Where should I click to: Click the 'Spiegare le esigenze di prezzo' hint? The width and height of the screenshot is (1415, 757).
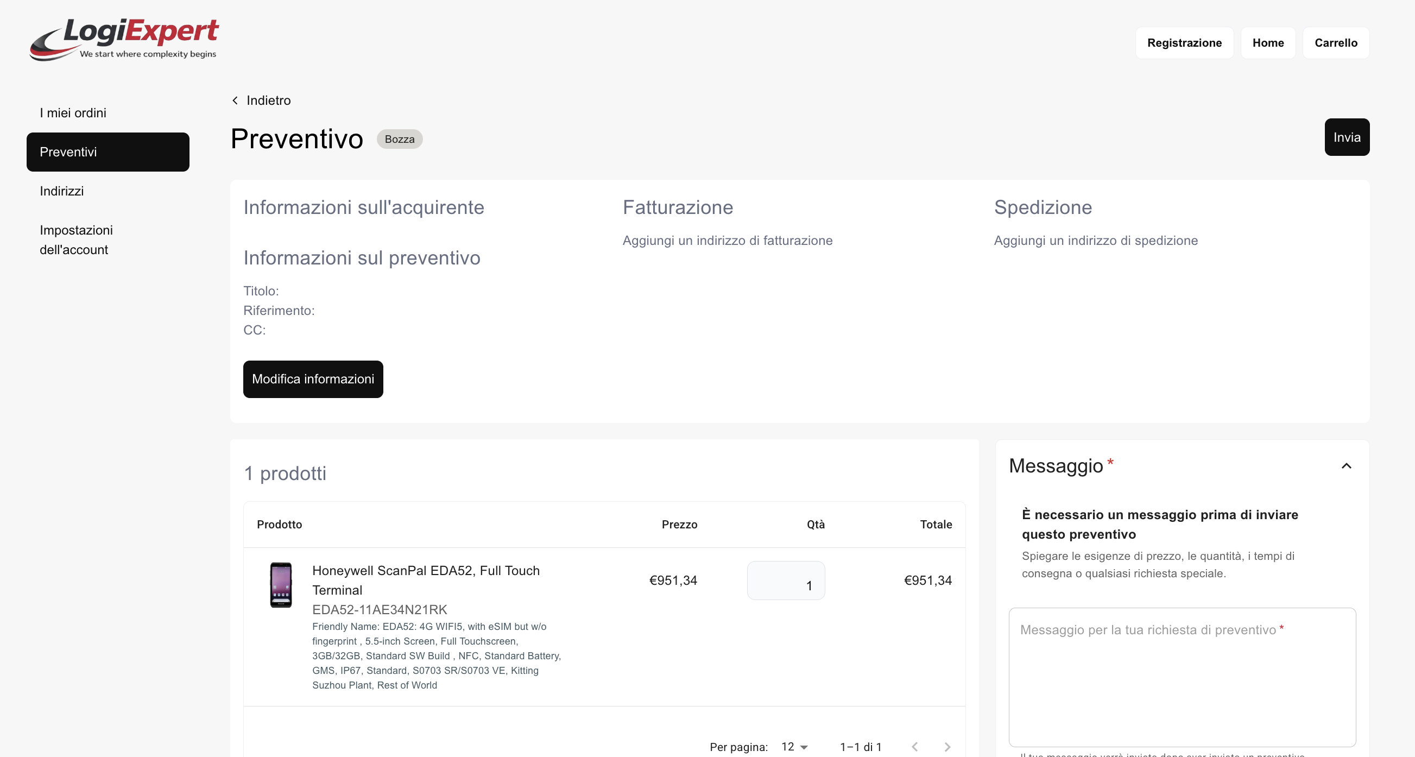1158,565
